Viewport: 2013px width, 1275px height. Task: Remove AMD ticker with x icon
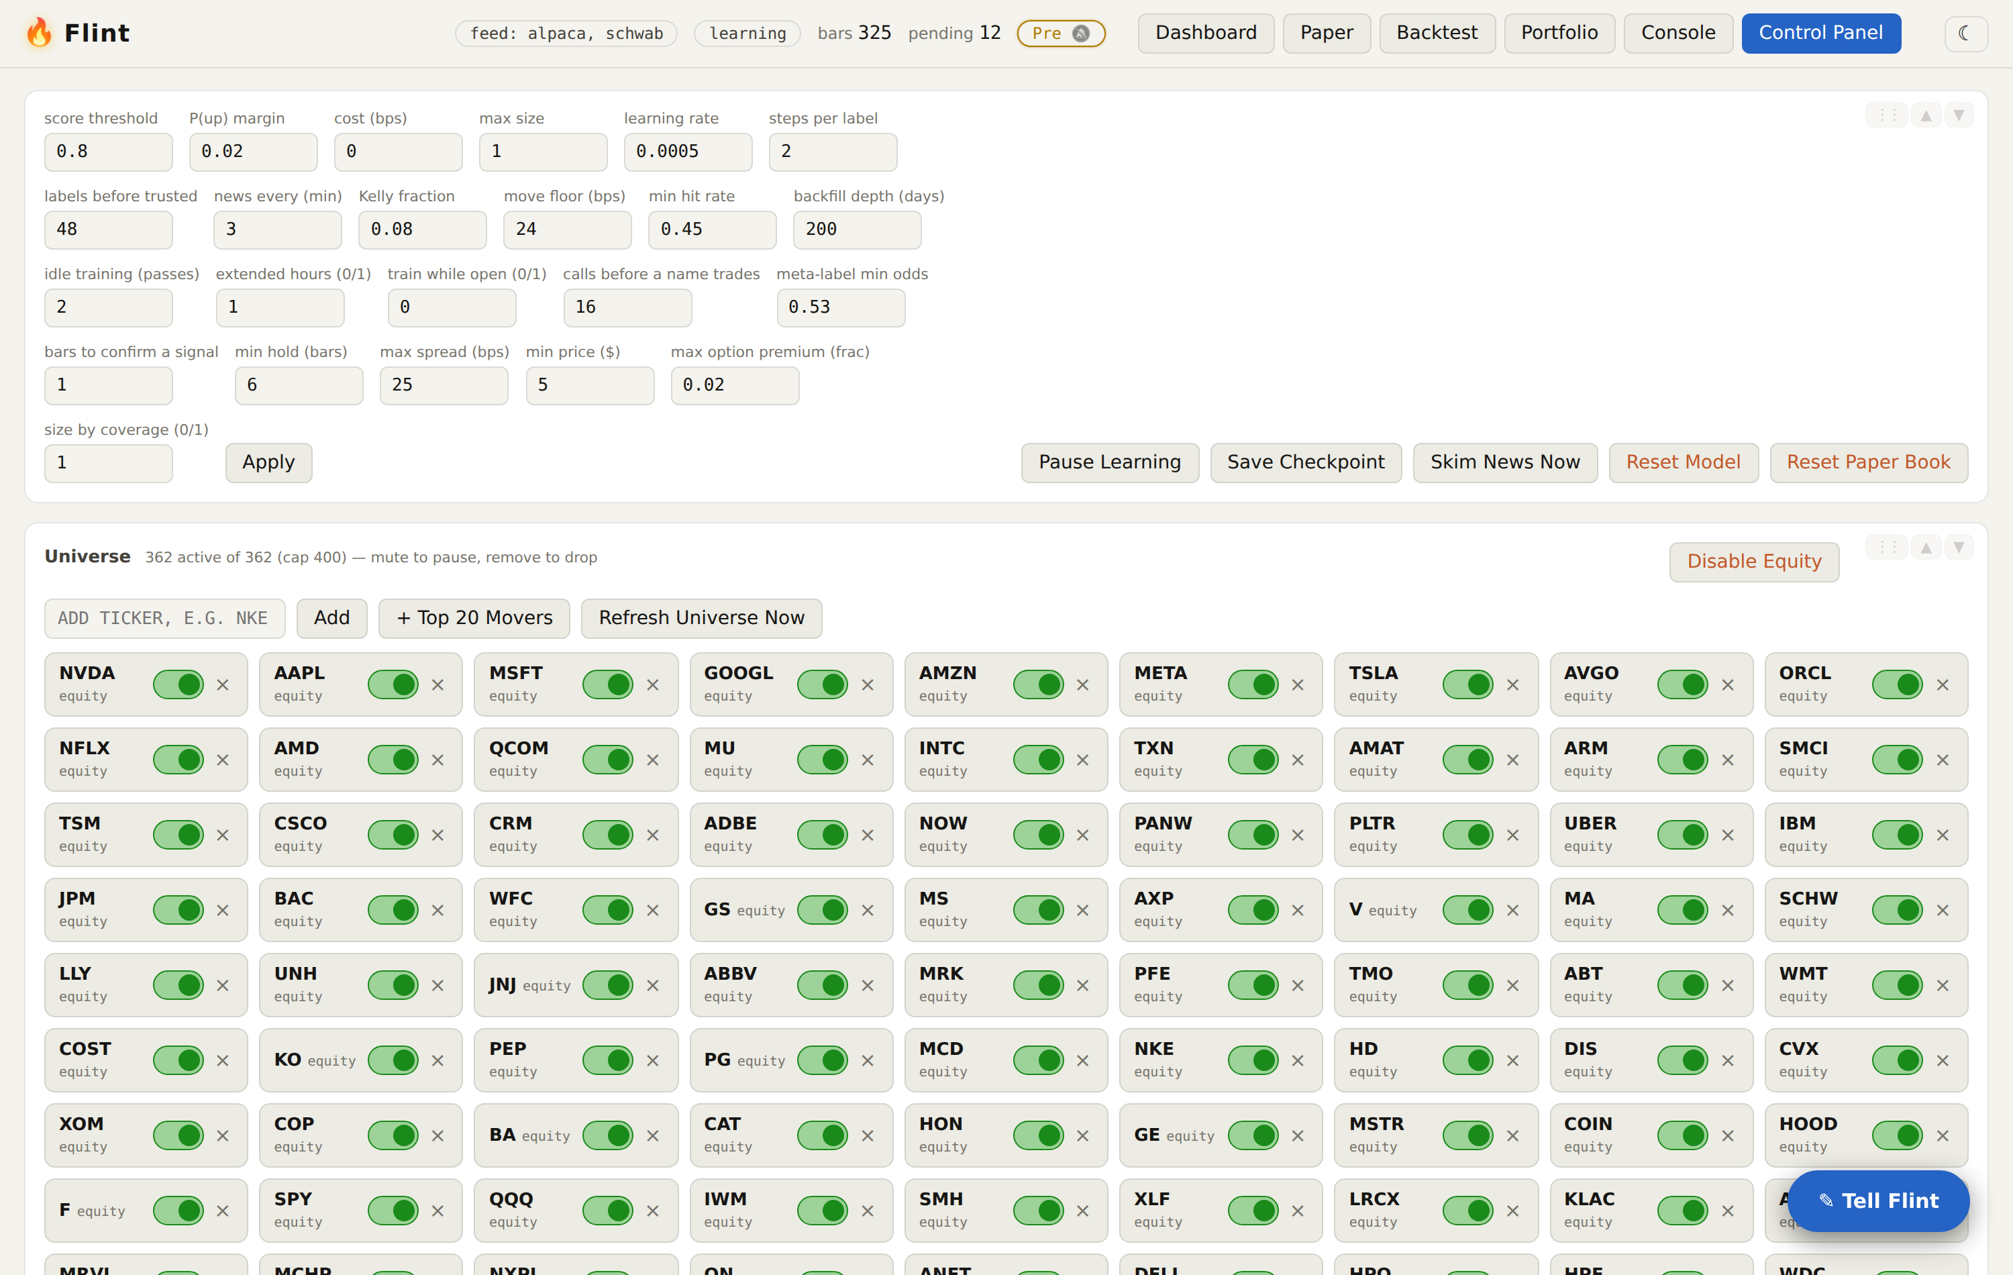point(437,760)
